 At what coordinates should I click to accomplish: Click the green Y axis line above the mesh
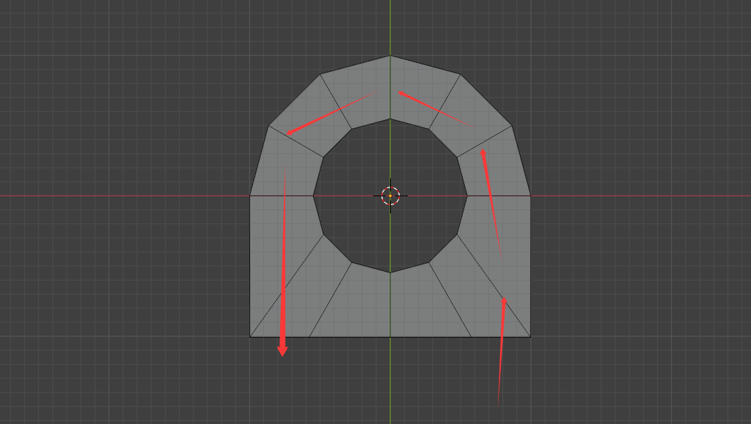point(390,26)
